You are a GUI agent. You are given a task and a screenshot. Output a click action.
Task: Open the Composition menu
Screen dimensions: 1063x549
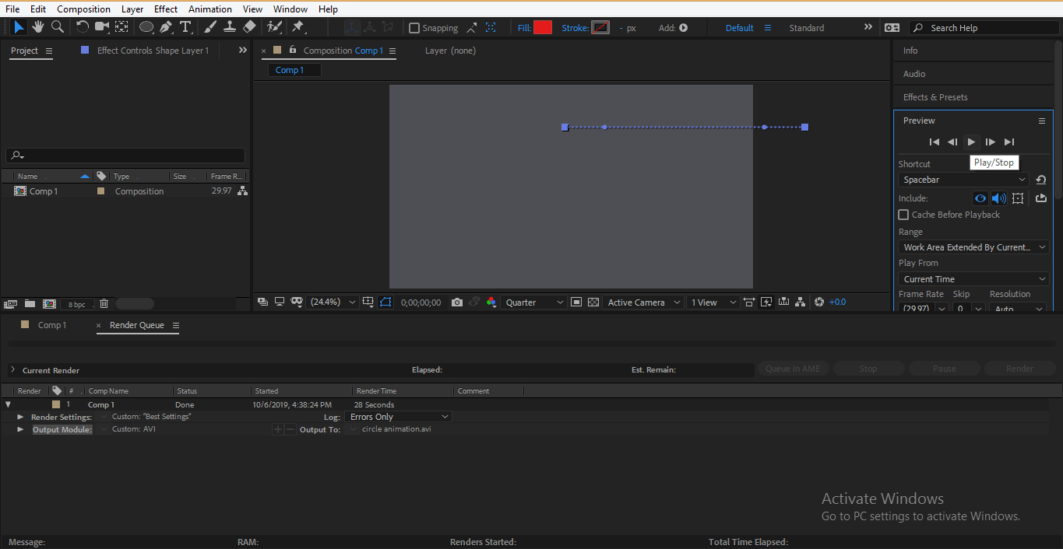(83, 9)
